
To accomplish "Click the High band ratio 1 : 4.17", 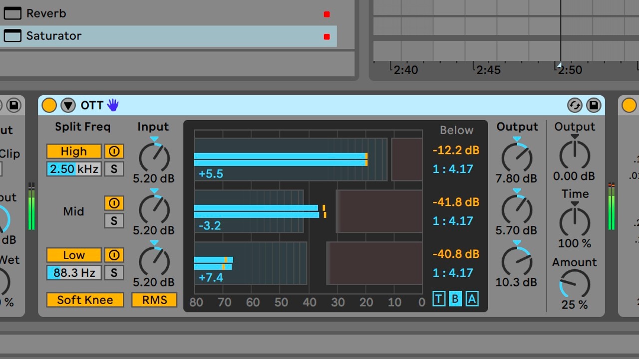I will 453,169.
